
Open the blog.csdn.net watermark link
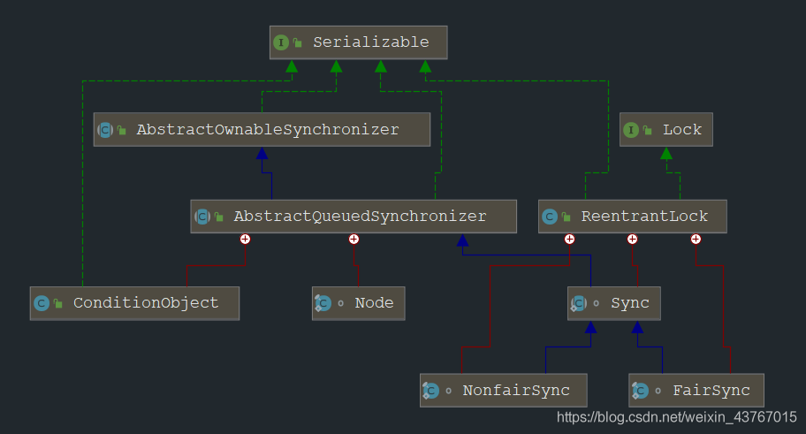pyautogui.click(x=676, y=416)
